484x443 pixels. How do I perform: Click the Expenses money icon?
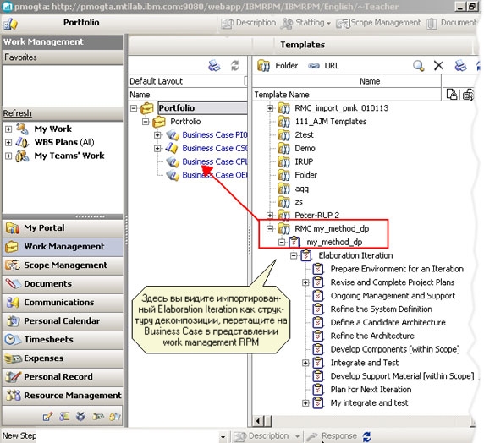click(13, 358)
